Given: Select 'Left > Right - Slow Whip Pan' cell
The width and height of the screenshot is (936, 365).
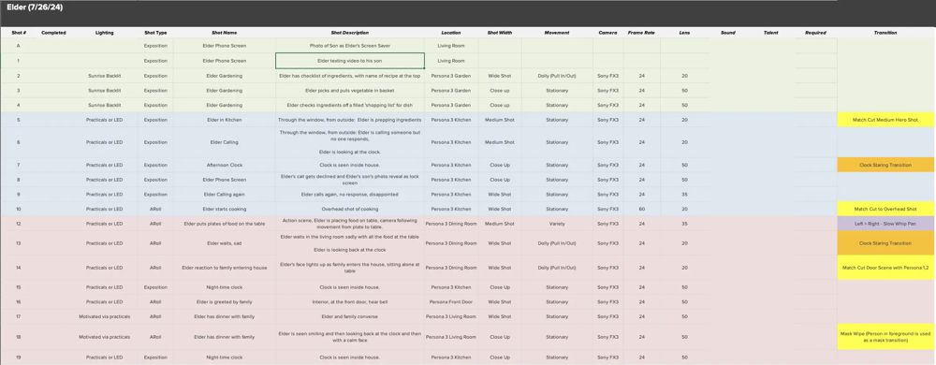Looking at the screenshot, I should (885, 225).
